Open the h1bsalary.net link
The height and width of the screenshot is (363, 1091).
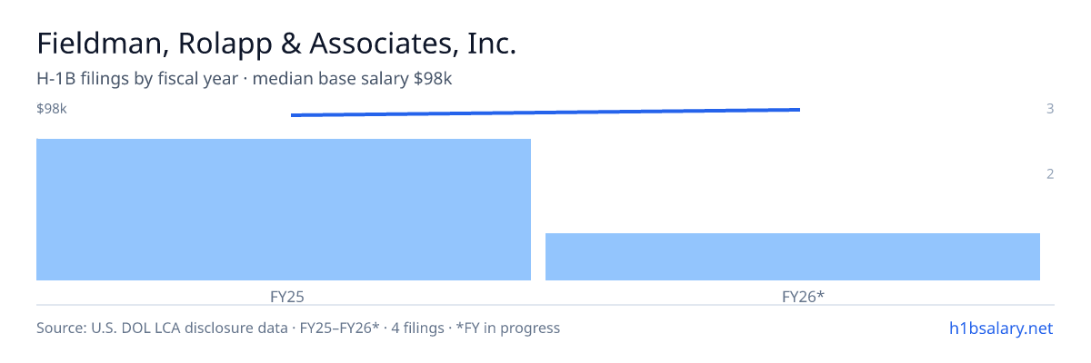click(1000, 328)
